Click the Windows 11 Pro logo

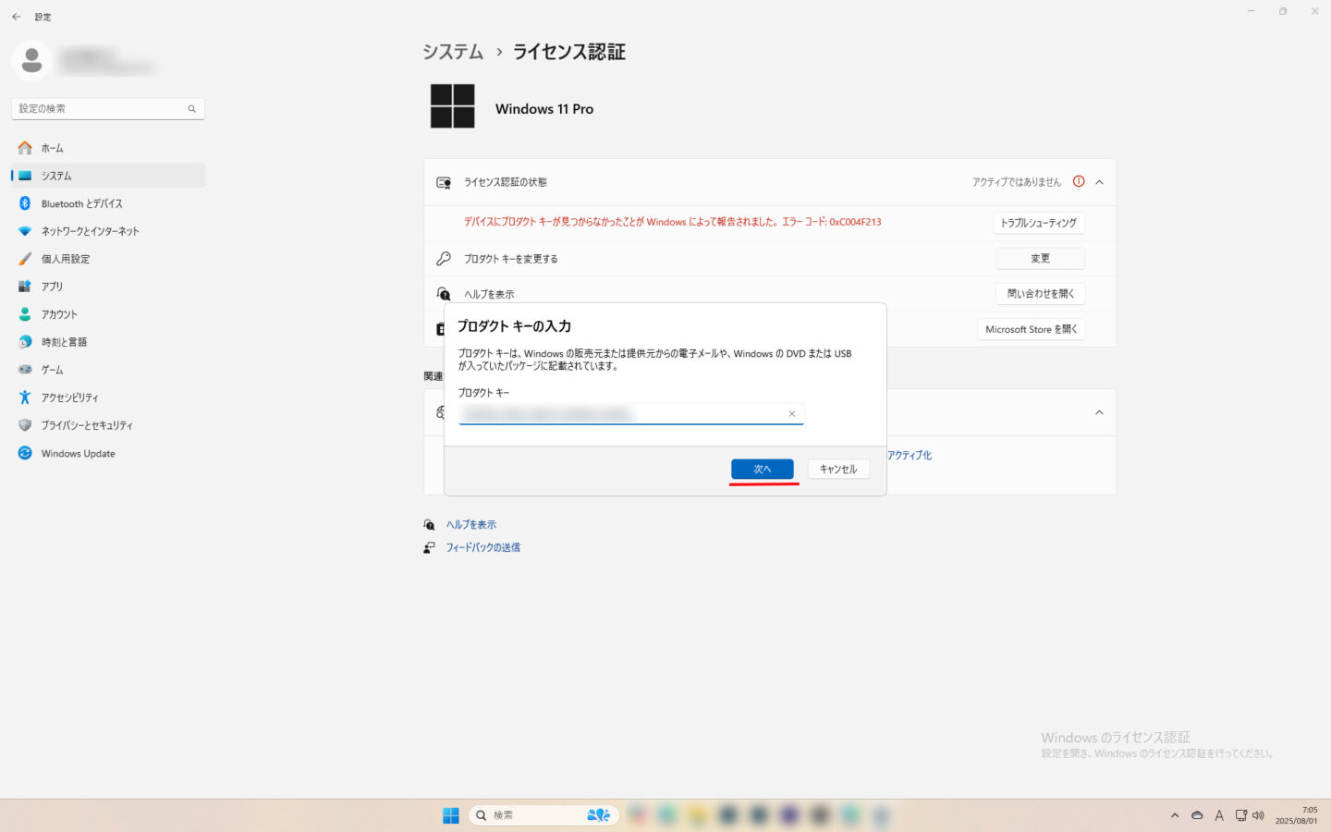(453, 105)
